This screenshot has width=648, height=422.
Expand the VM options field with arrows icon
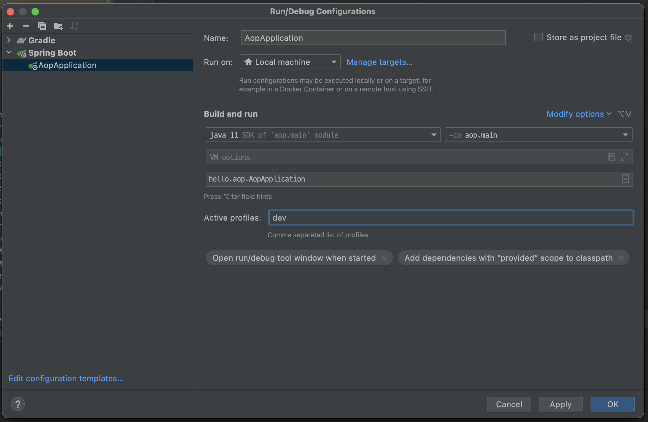point(625,157)
